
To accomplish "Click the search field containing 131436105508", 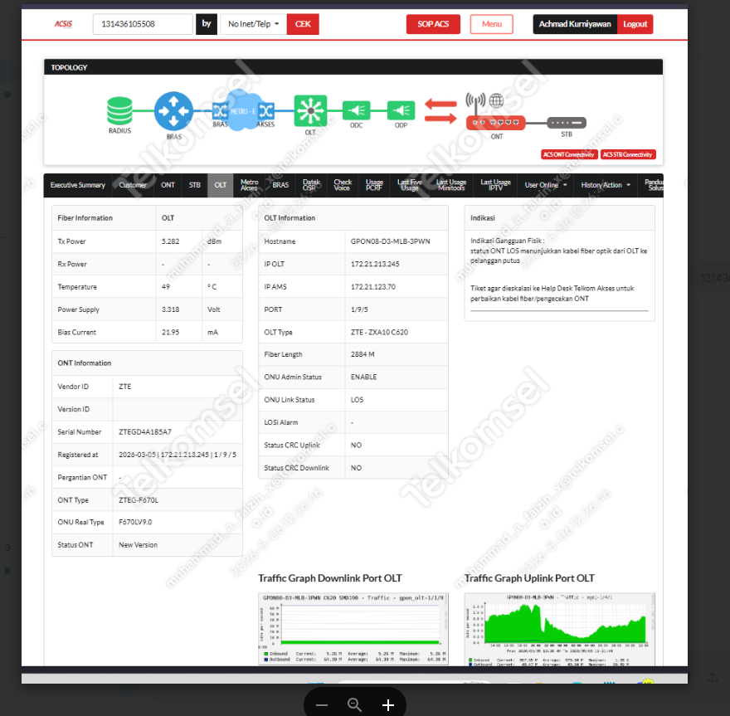I will (x=143, y=24).
